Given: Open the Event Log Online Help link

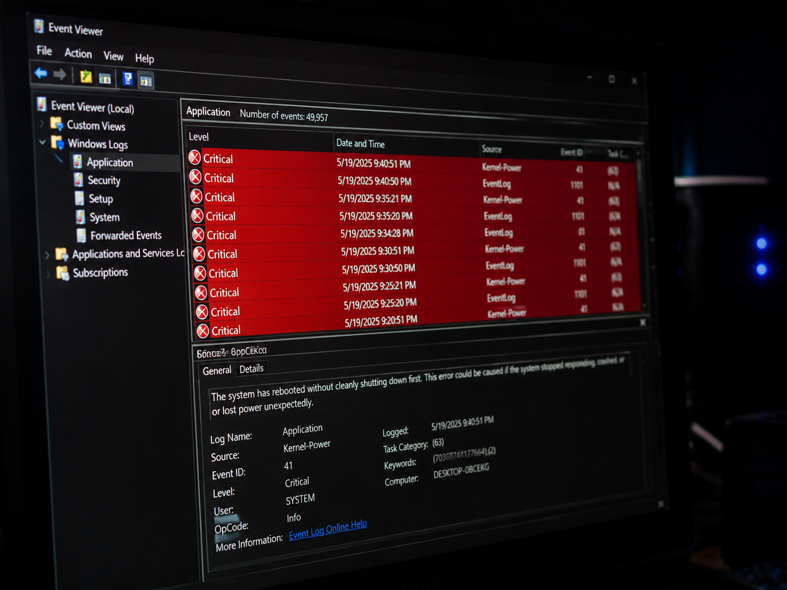Looking at the screenshot, I should 328,529.
